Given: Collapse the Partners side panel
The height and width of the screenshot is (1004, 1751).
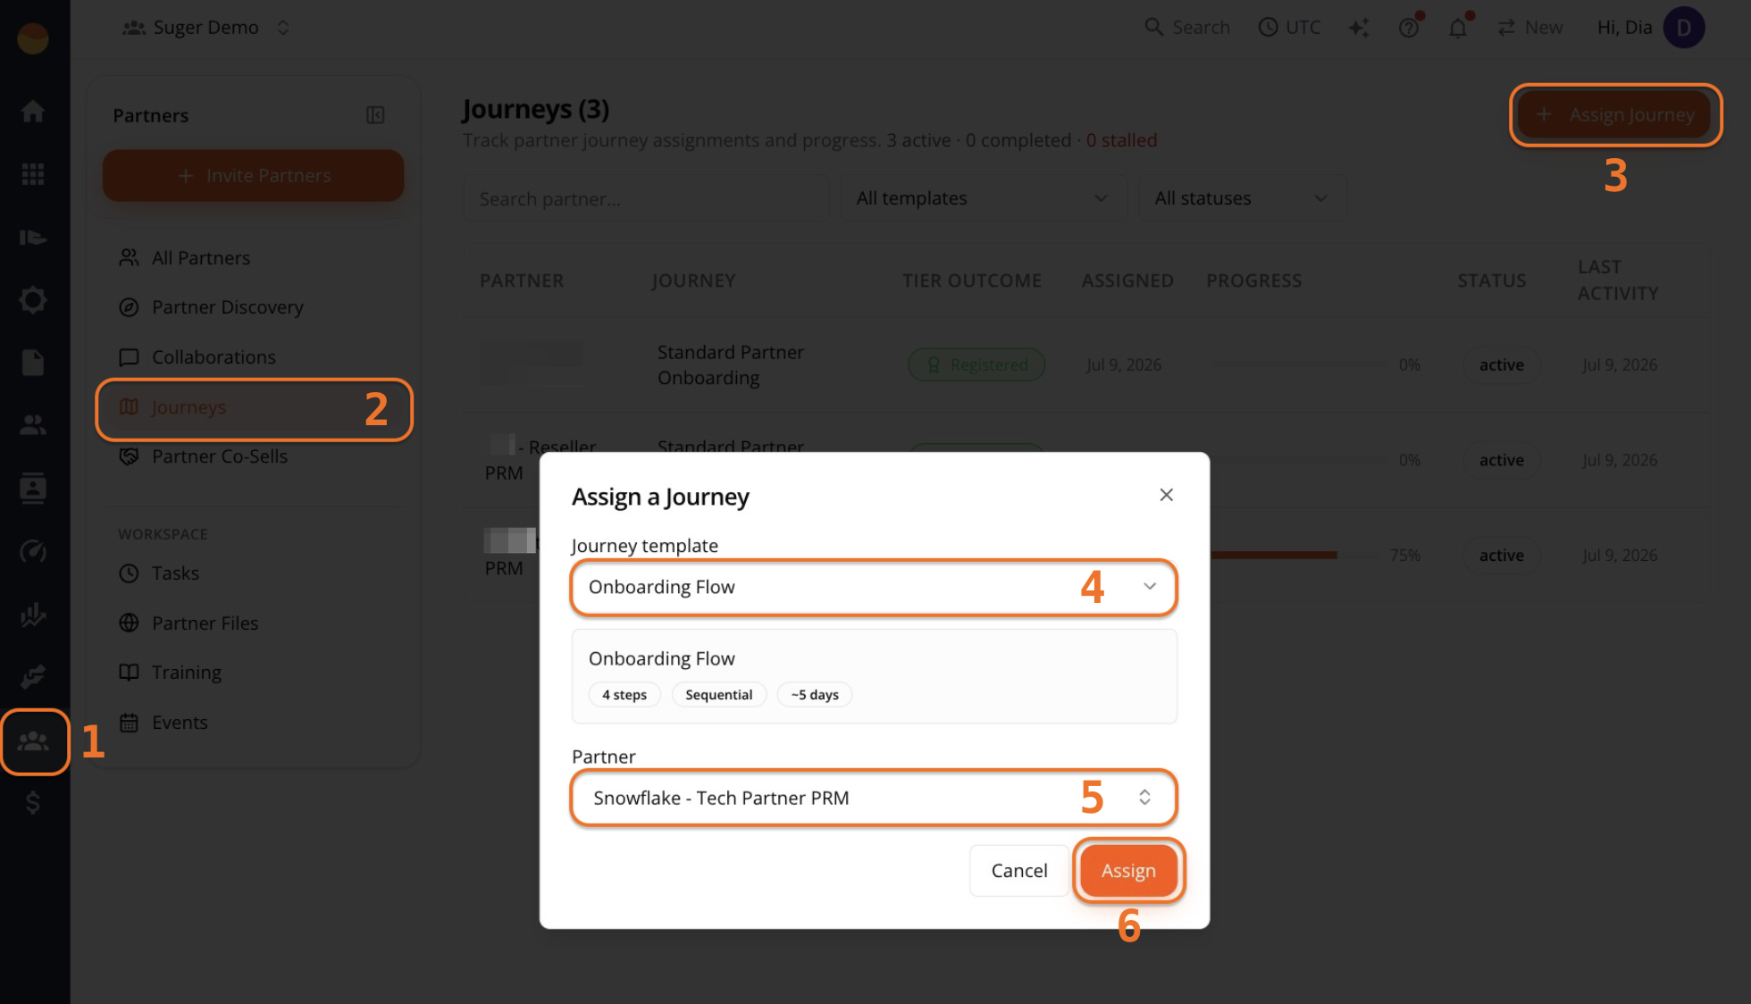Looking at the screenshot, I should point(375,115).
